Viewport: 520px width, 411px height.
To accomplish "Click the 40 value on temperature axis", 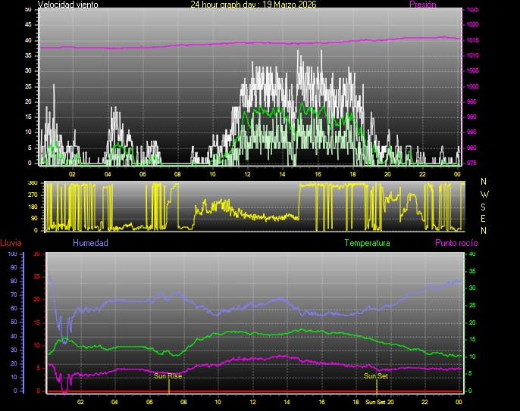I will (471, 254).
